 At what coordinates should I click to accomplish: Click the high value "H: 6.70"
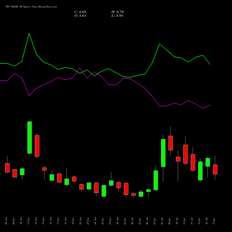coord(117,12)
